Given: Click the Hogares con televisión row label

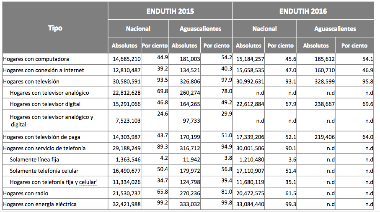Looking at the screenshot, I should pyautogui.click(x=31, y=81).
